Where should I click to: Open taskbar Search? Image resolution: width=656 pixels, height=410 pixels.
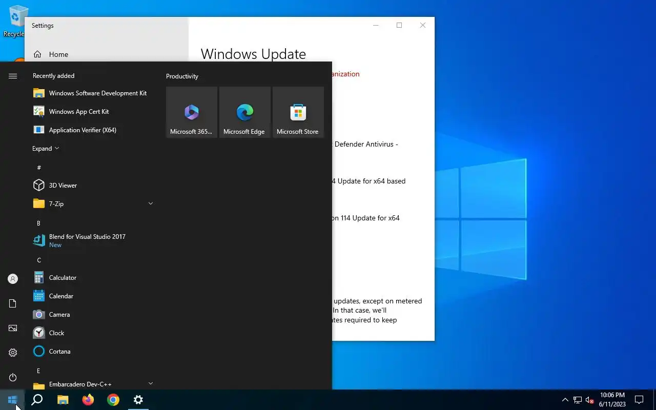[37, 400]
